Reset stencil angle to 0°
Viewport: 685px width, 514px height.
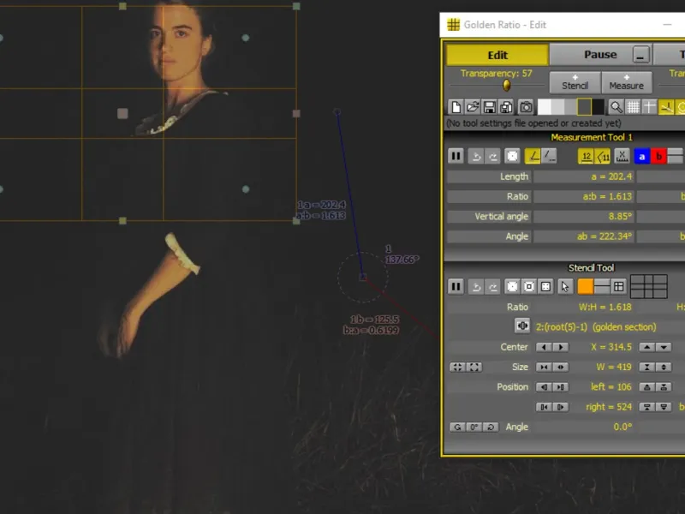(474, 427)
